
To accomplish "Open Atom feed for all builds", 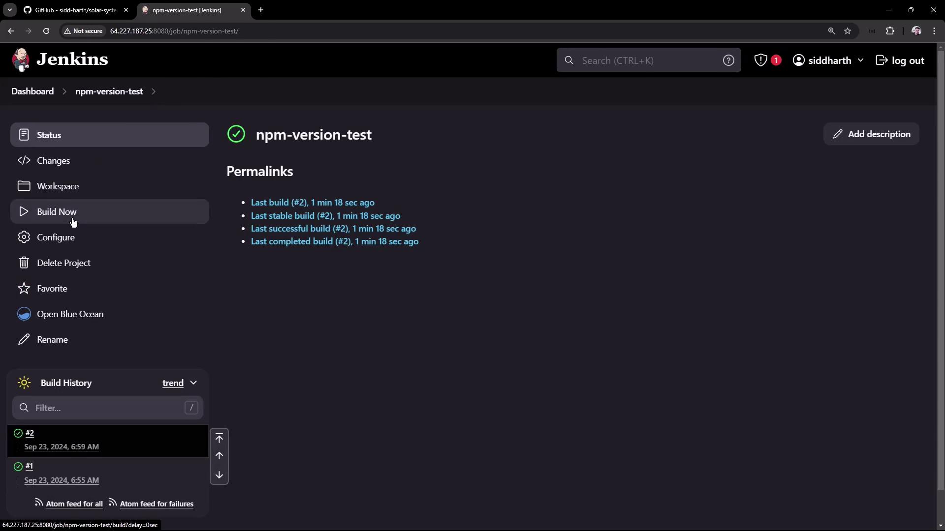I will 74,504.
